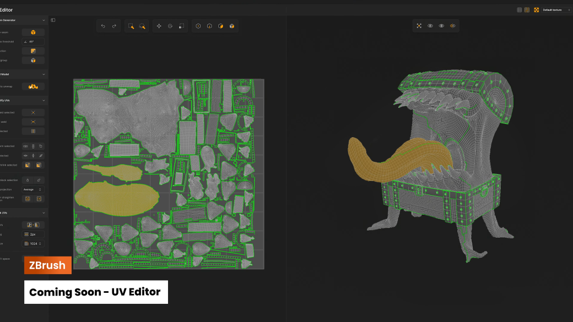Viewport: 573px width, 322px height.
Task: Select the rectangle selection tool
Action: [x=131, y=26]
